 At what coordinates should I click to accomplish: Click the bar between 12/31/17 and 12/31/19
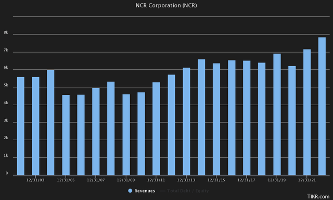[x=262, y=119]
